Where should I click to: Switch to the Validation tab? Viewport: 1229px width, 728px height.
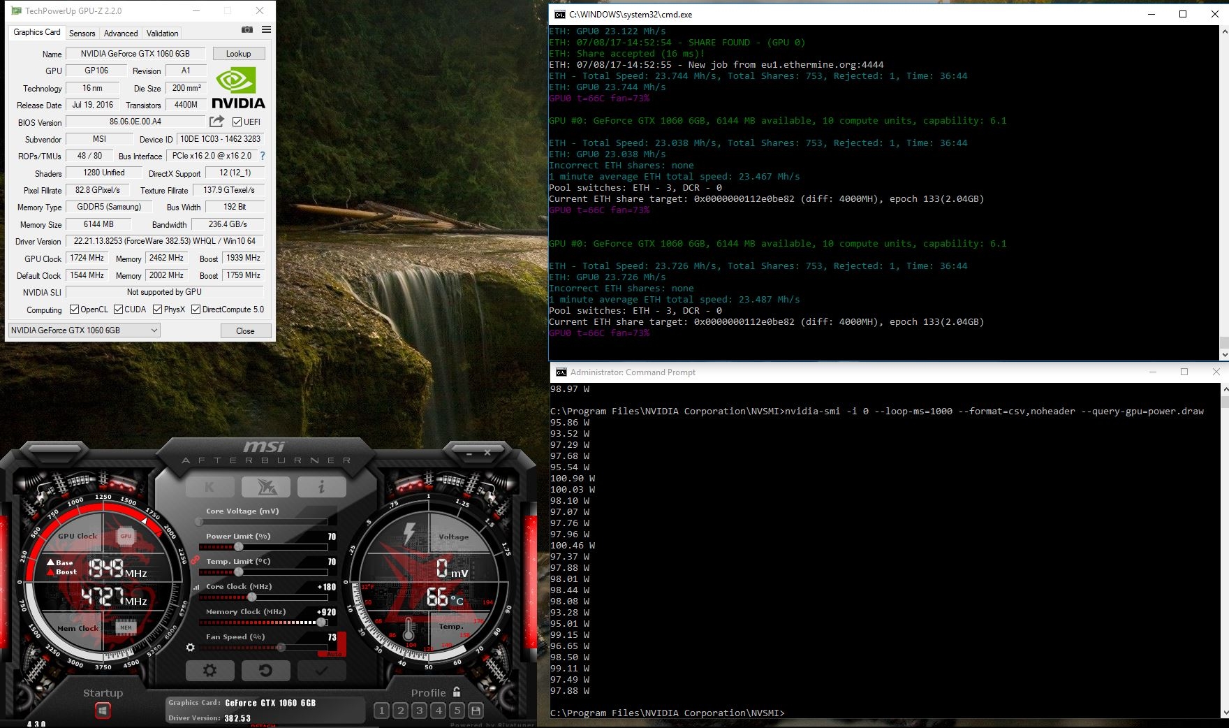pos(162,33)
